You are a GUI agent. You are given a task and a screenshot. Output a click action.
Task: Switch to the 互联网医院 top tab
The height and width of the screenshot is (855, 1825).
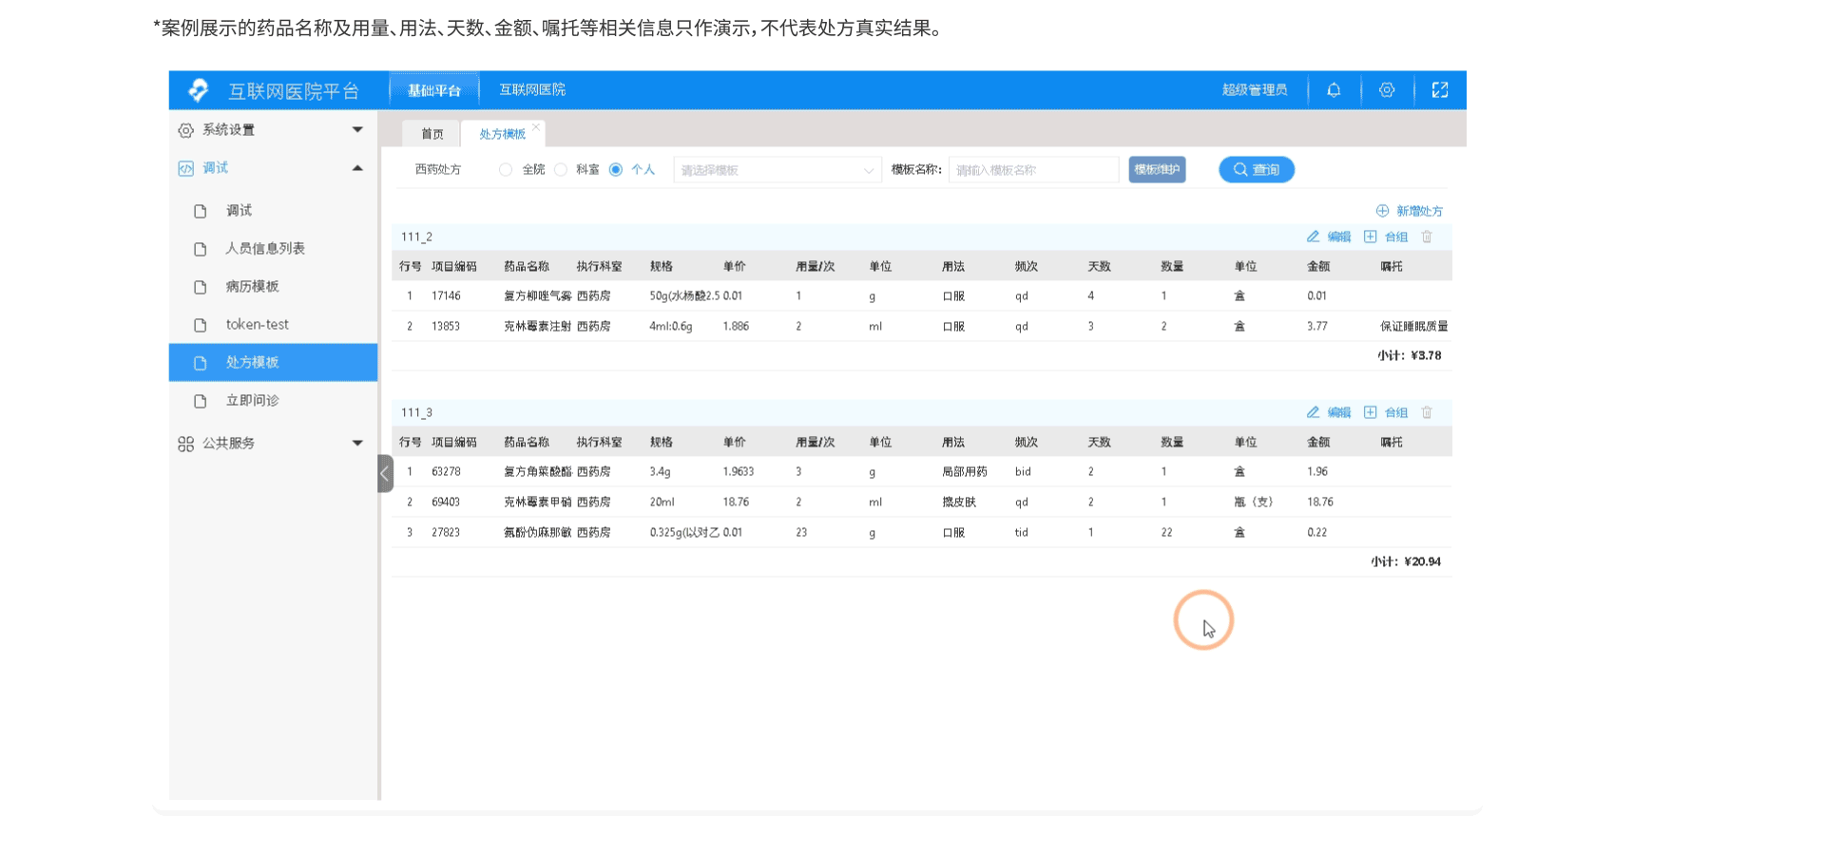532,90
